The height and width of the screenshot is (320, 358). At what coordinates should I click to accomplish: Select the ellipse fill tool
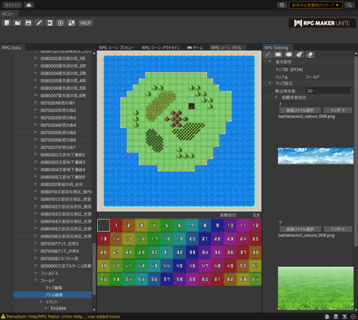coord(289,55)
